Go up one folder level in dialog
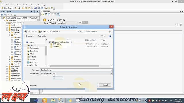 [36, 32]
